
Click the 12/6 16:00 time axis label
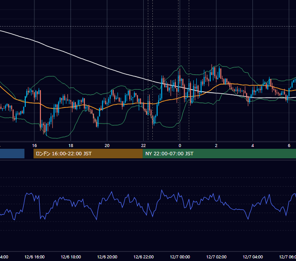coord(34,257)
